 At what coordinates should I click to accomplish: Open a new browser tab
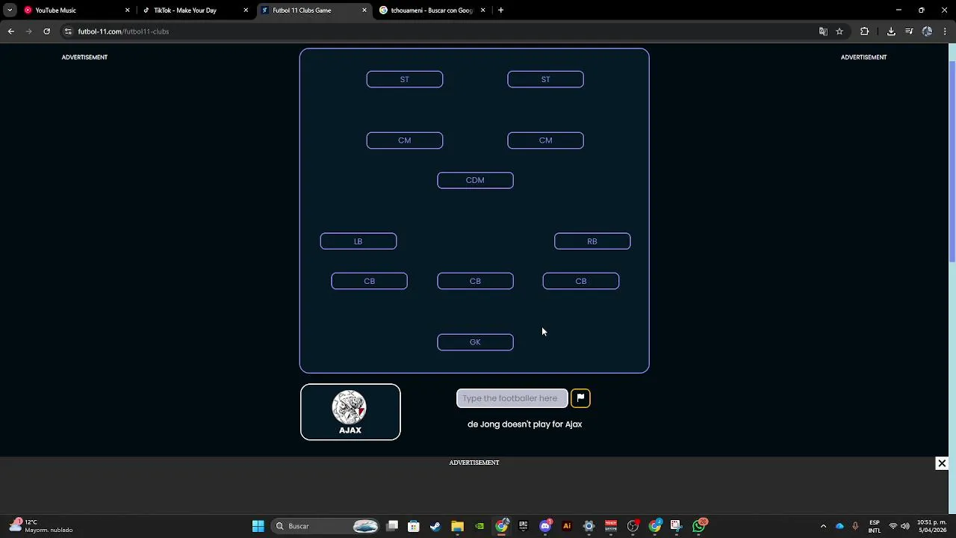pos(500,10)
